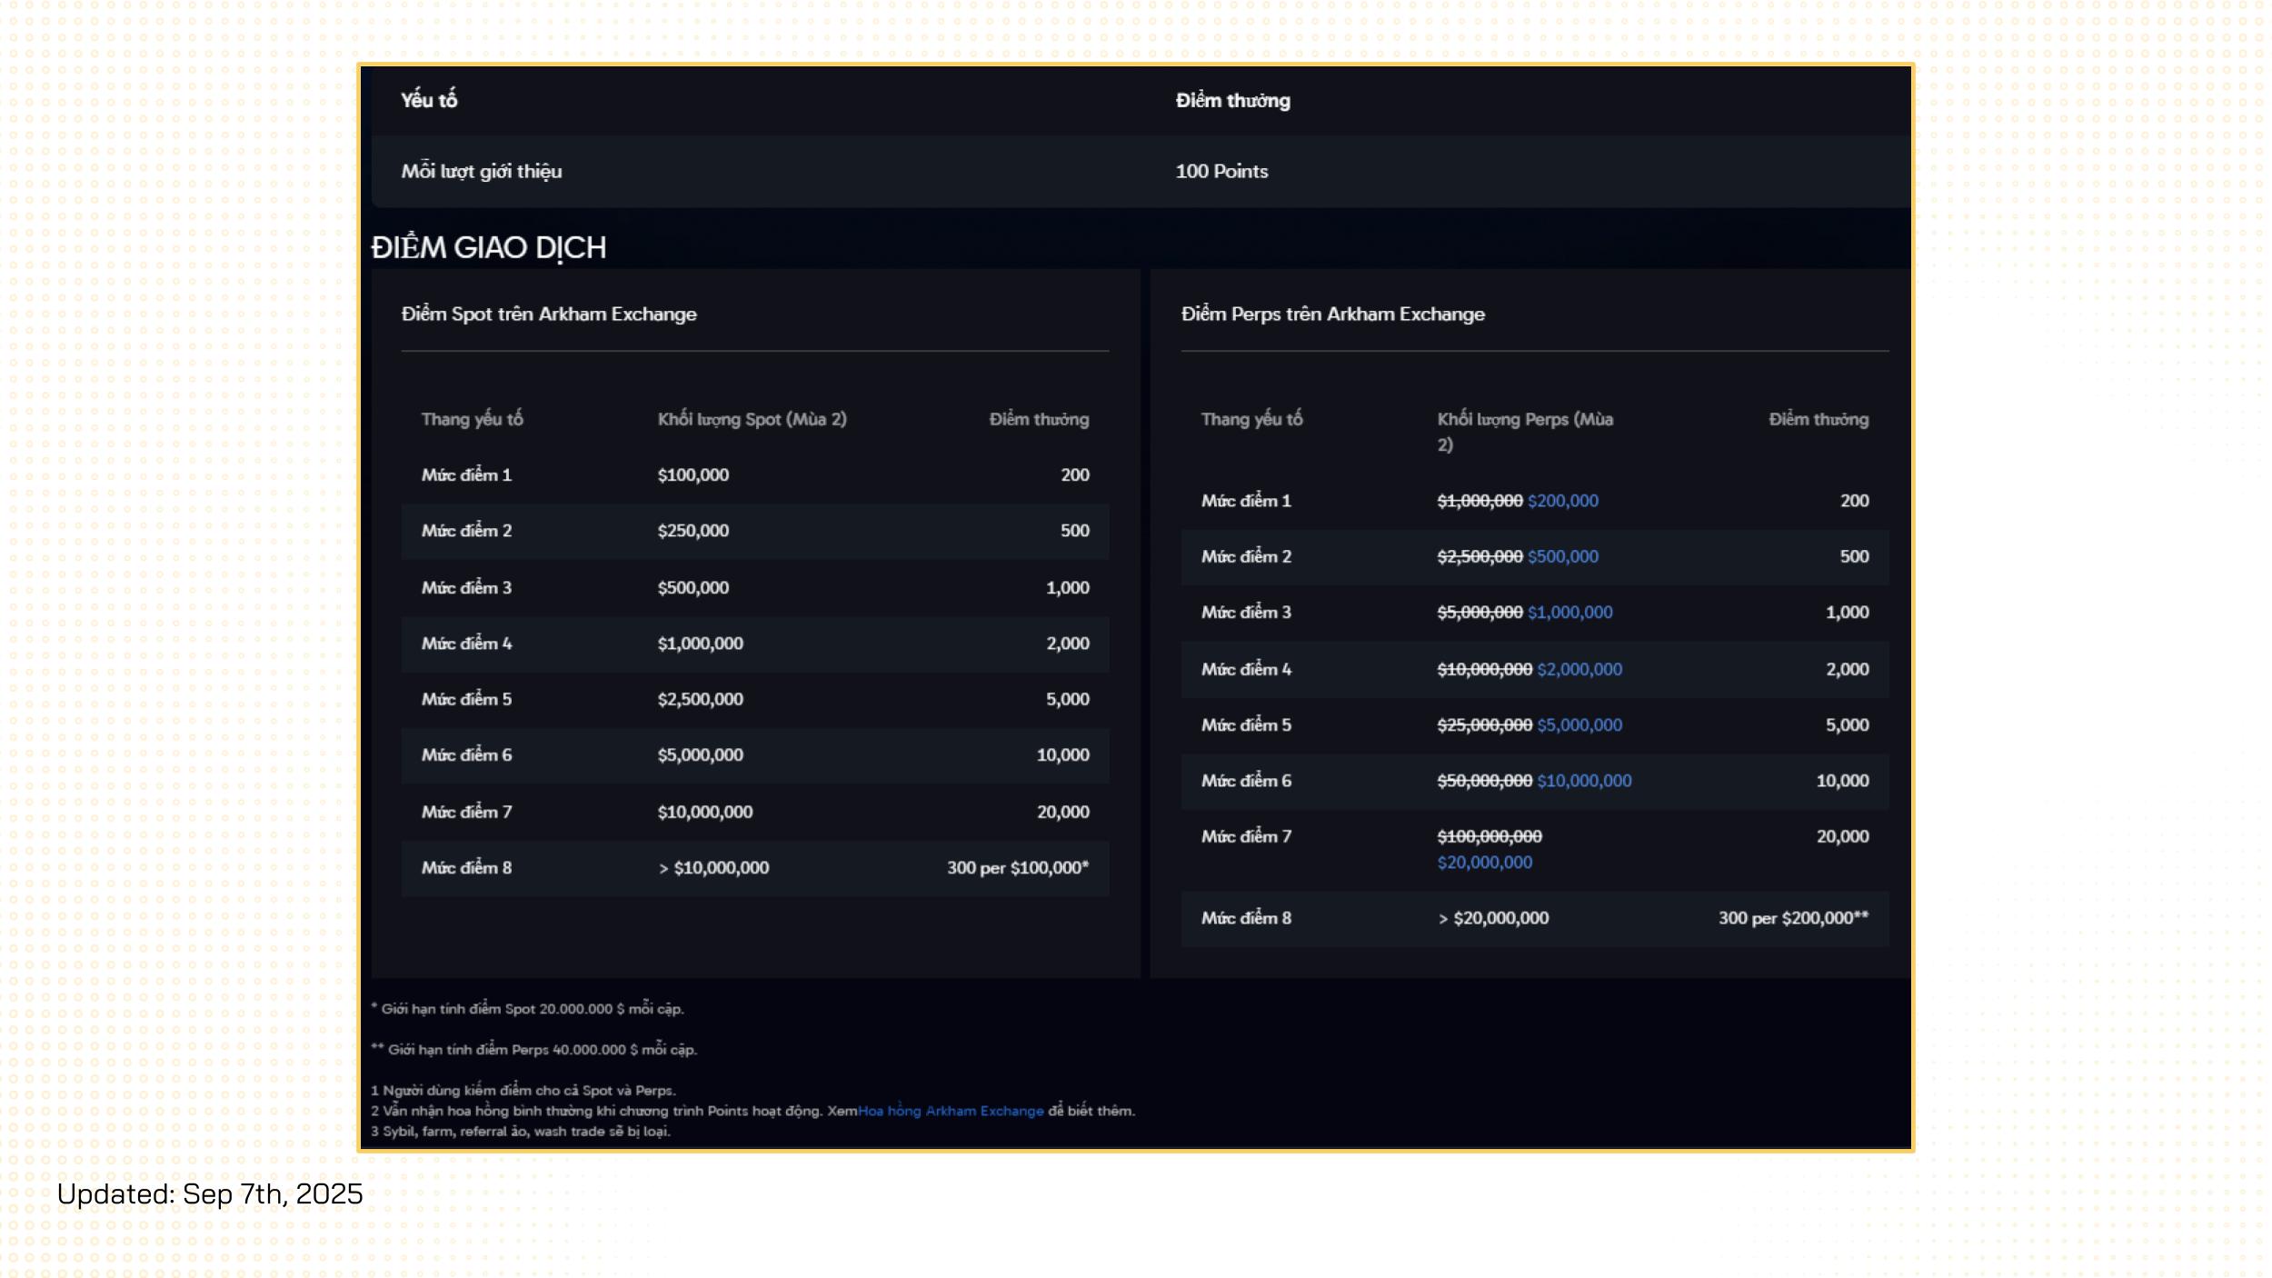Viewport: 2272px width, 1278px height.
Task: Click Perps table 'Mức điểm 5' label
Action: tap(1246, 724)
